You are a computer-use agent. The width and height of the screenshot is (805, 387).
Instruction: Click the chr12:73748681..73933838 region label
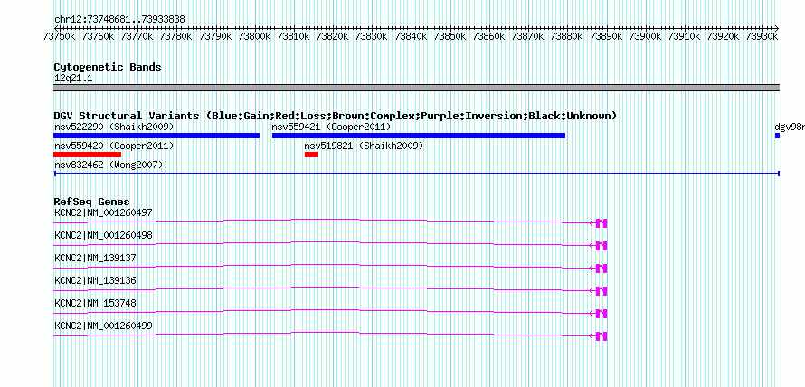pos(119,20)
